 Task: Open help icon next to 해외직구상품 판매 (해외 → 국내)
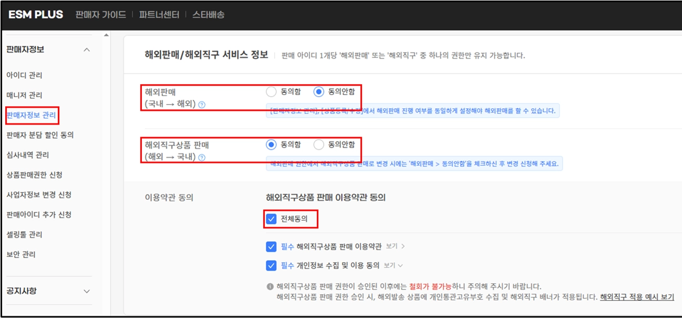(x=202, y=158)
